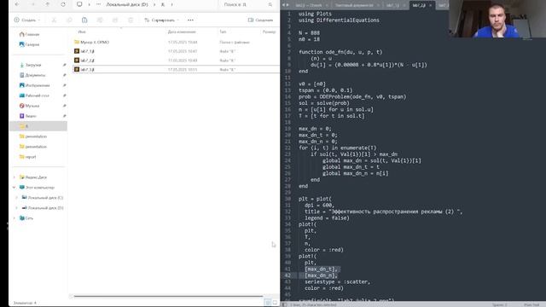Screen dimensions: 546x307
Task: Click the Copy icon in Explorer toolbar
Action: (x=69, y=20)
